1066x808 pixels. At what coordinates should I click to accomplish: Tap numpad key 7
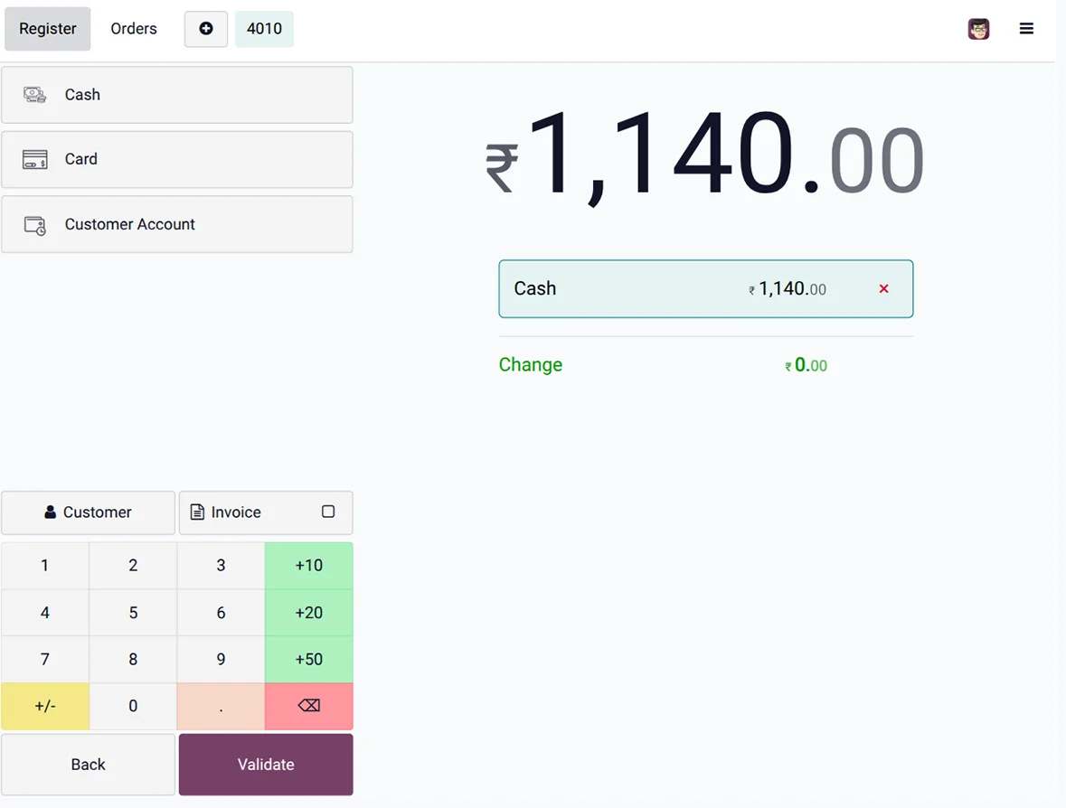click(45, 659)
